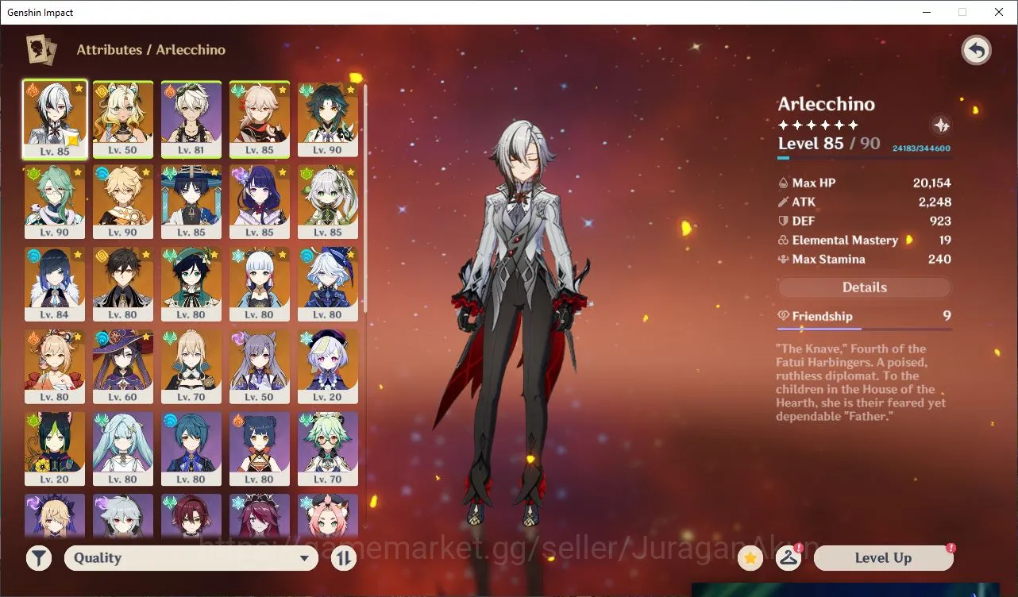The width and height of the screenshot is (1018, 597).
Task: Click the Max Stamina 240 stat row
Action: (864, 259)
